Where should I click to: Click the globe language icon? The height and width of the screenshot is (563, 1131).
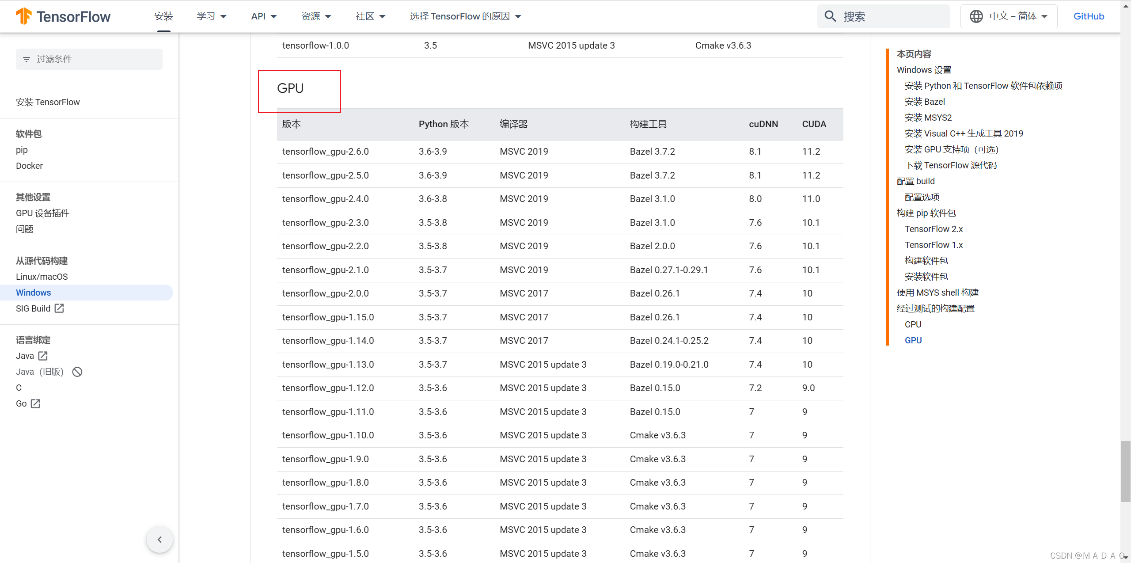click(x=976, y=16)
